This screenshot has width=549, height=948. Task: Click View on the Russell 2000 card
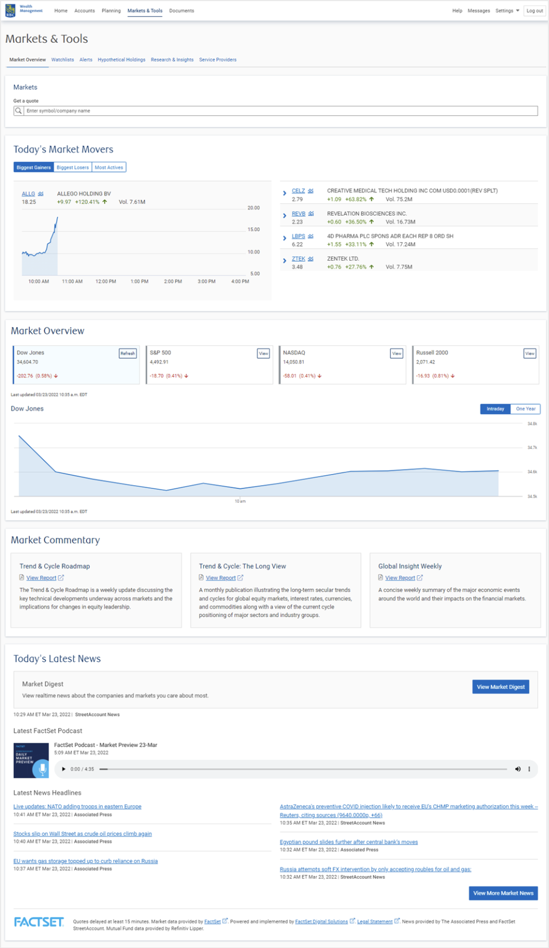530,354
